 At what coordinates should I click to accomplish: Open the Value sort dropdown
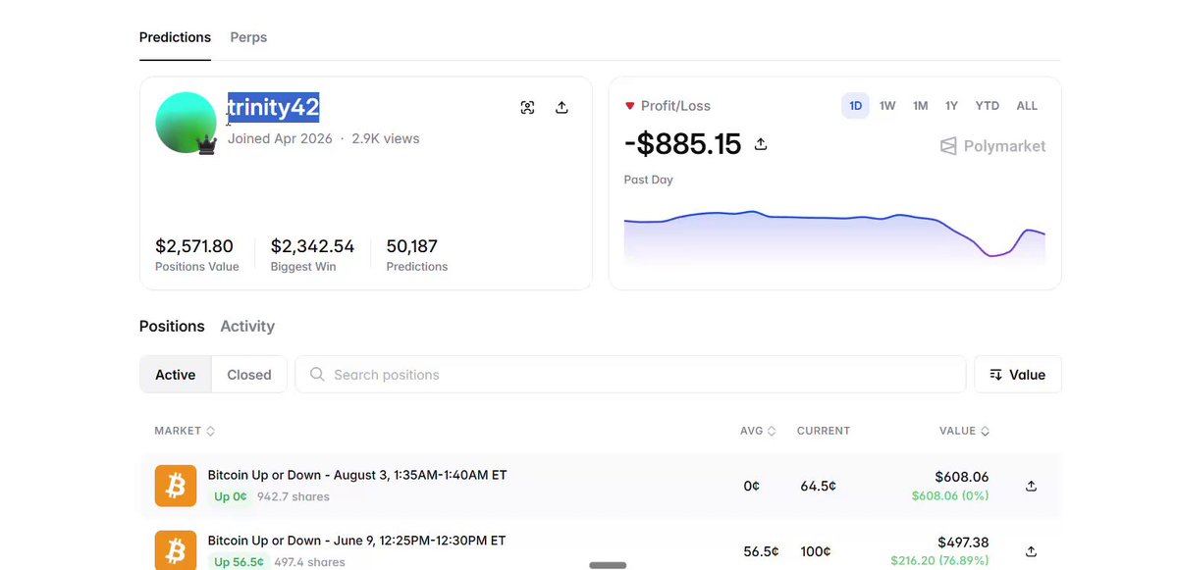tap(1018, 374)
